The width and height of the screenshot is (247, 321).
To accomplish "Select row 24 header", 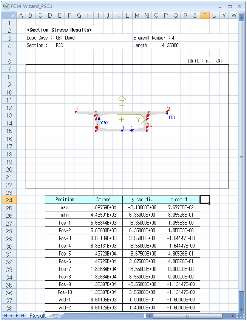I will coord(9,200).
